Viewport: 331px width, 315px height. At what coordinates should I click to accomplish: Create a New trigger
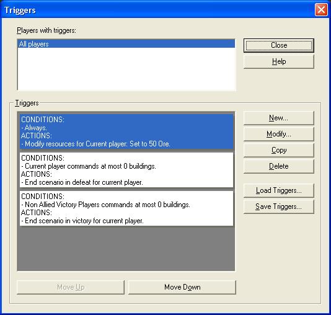coord(279,118)
